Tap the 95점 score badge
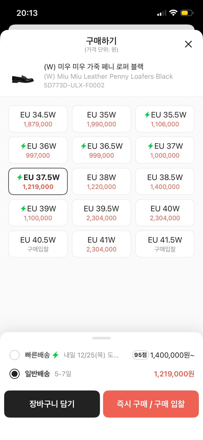Screen dimensions: 203x440 coord(140,355)
